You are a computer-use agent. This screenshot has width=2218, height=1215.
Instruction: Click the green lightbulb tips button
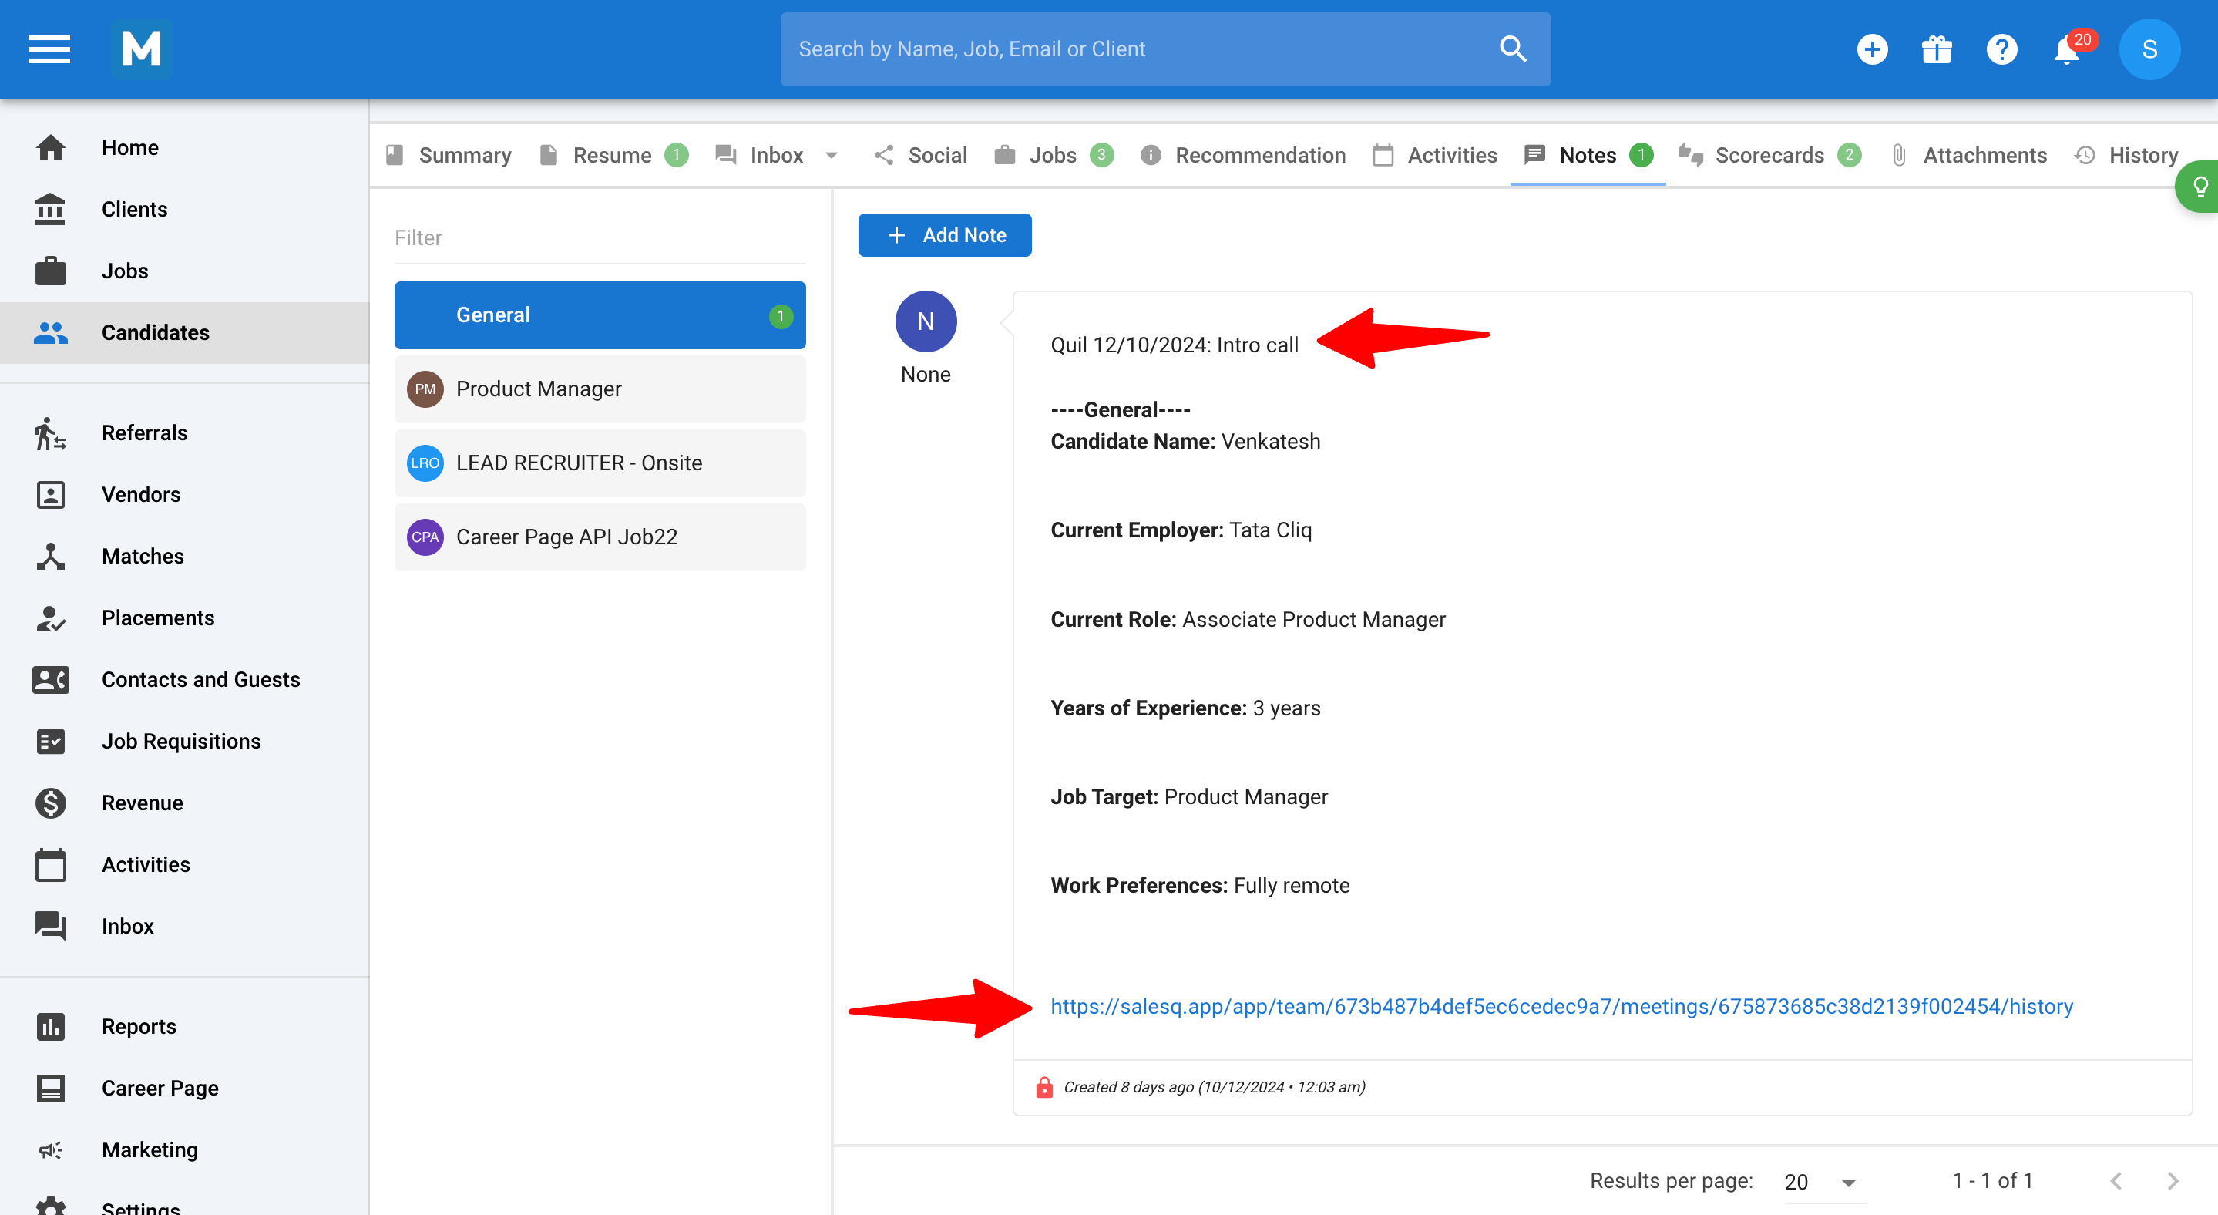(2198, 186)
